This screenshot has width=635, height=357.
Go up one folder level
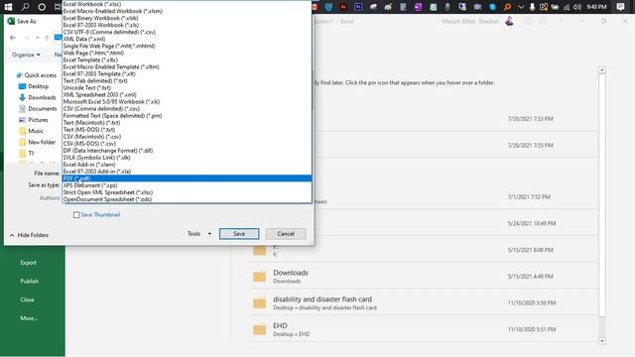pyautogui.click(x=47, y=38)
